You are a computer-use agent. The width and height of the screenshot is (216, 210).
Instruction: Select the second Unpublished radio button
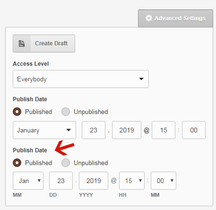66,163
